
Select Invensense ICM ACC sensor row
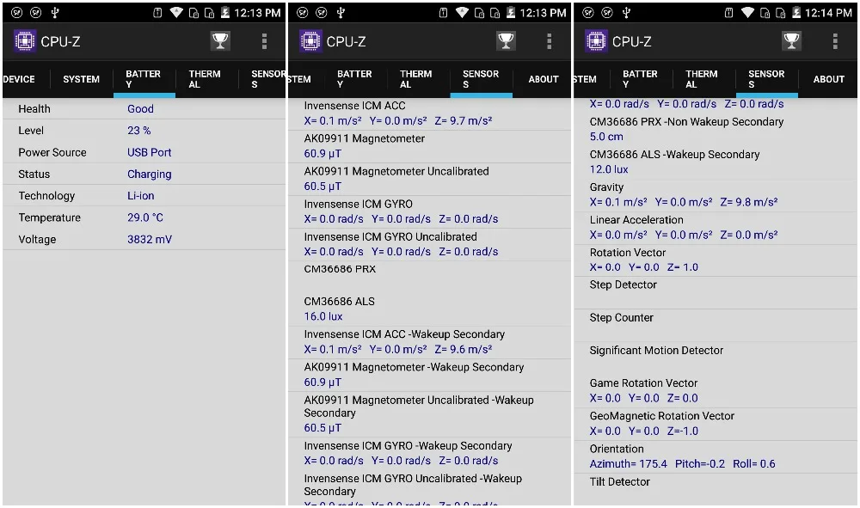click(x=429, y=113)
